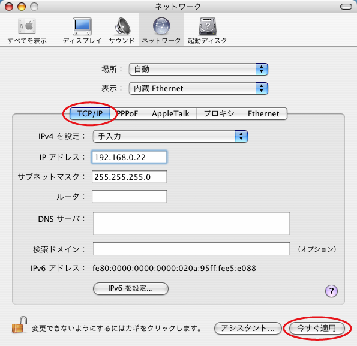Viewport: 357px width, 346px height.
Task: Switch to the AppleTalk tab
Action: coord(170,113)
